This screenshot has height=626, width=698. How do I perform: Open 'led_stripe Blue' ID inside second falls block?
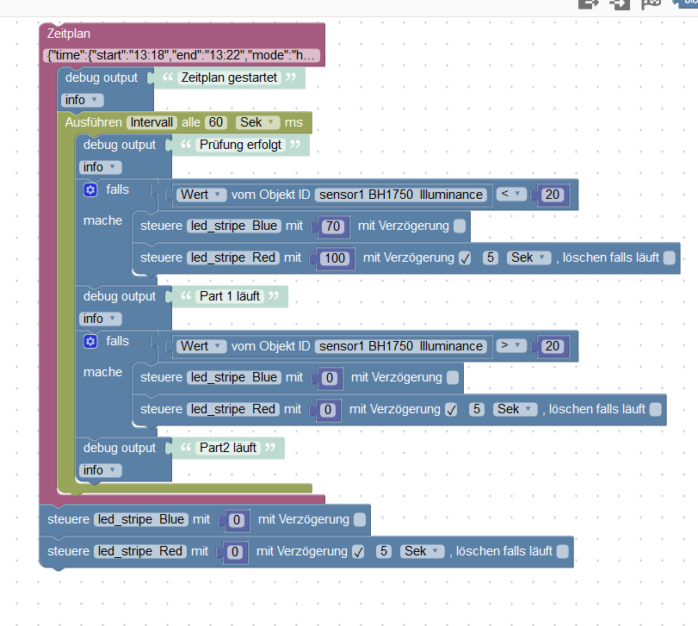pos(234,377)
